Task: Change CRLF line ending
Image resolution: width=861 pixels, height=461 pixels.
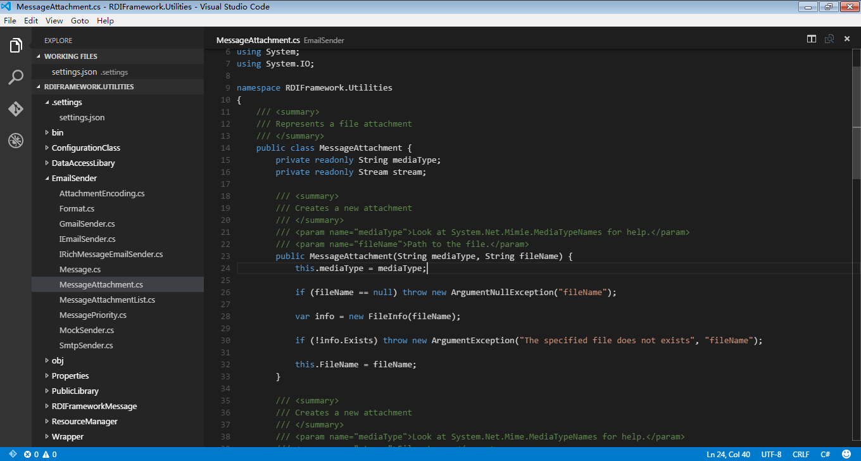Action: pyautogui.click(x=801, y=454)
